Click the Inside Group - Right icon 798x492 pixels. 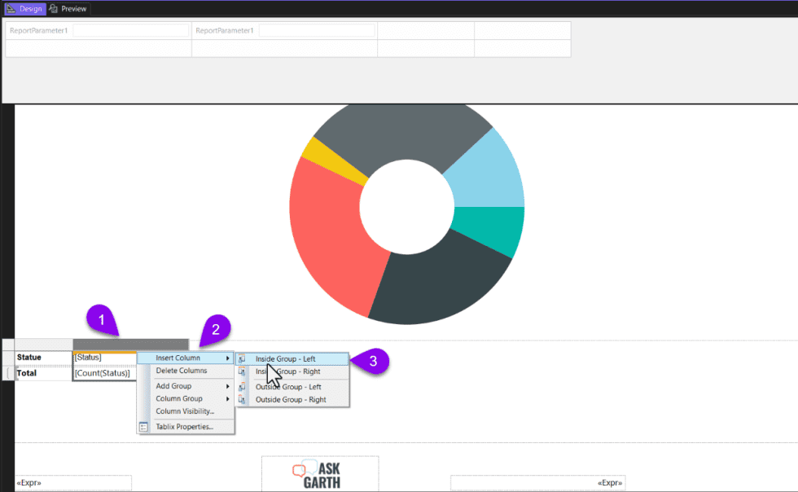point(243,371)
